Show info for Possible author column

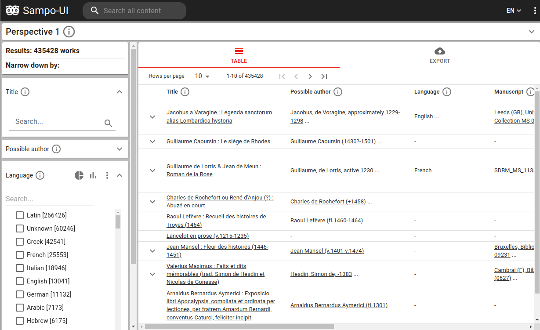(x=338, y=92)
